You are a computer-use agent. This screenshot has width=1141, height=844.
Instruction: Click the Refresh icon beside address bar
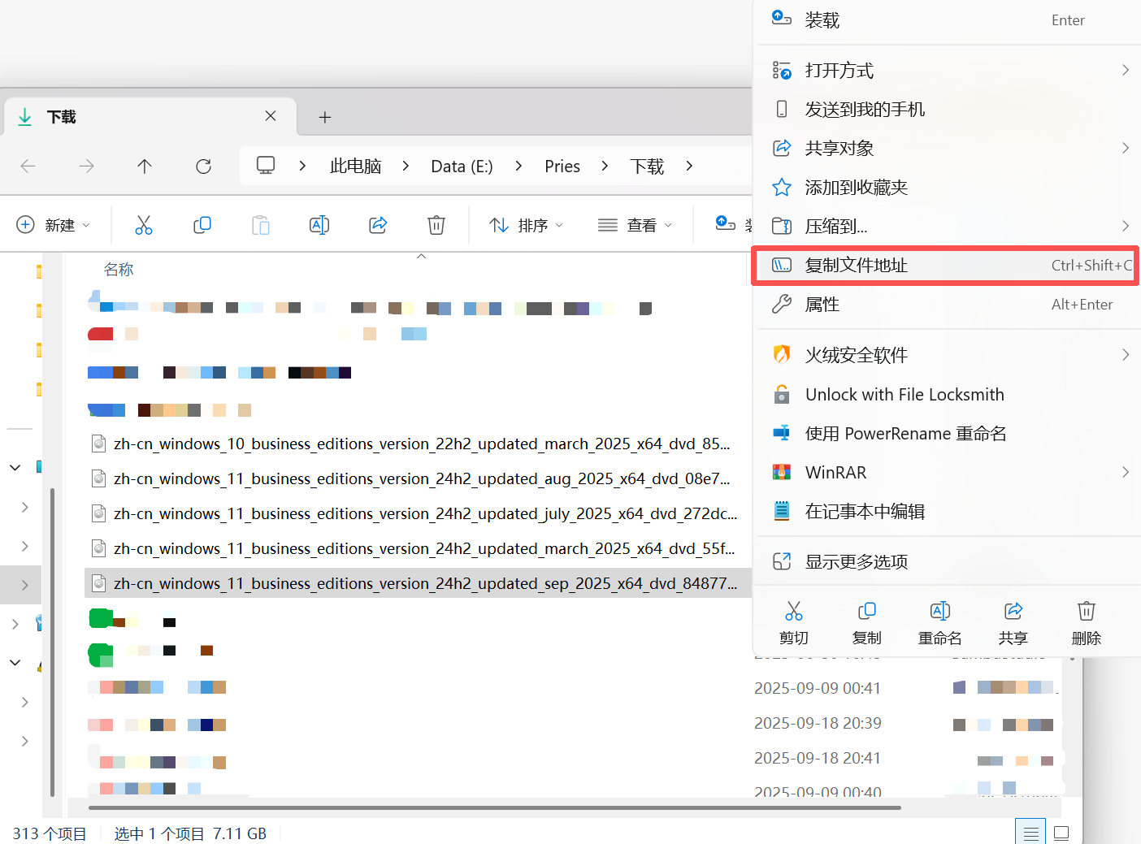(x=203, y=167)
